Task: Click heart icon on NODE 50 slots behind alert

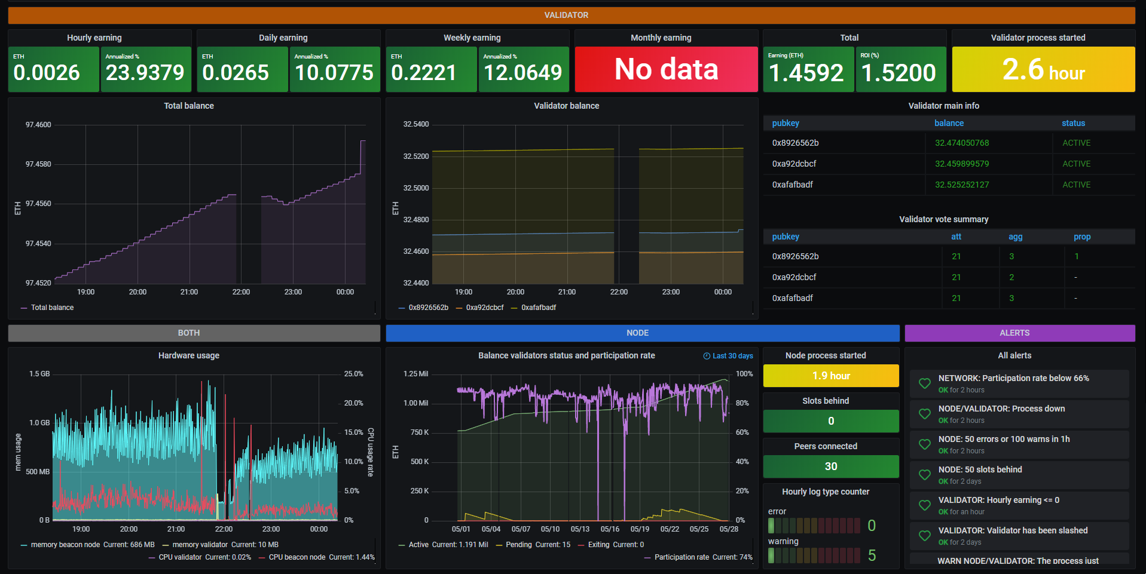Action: 925,475
